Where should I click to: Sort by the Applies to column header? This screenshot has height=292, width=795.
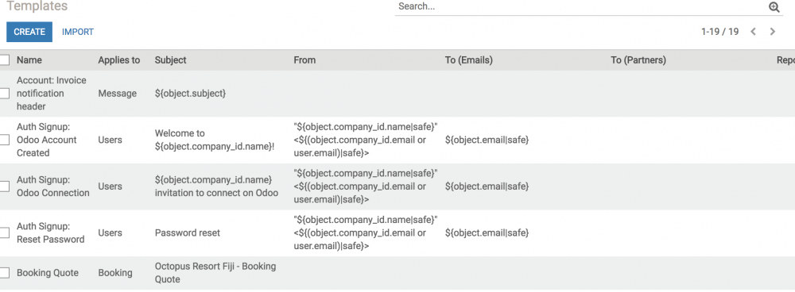[x=119, y=60]
